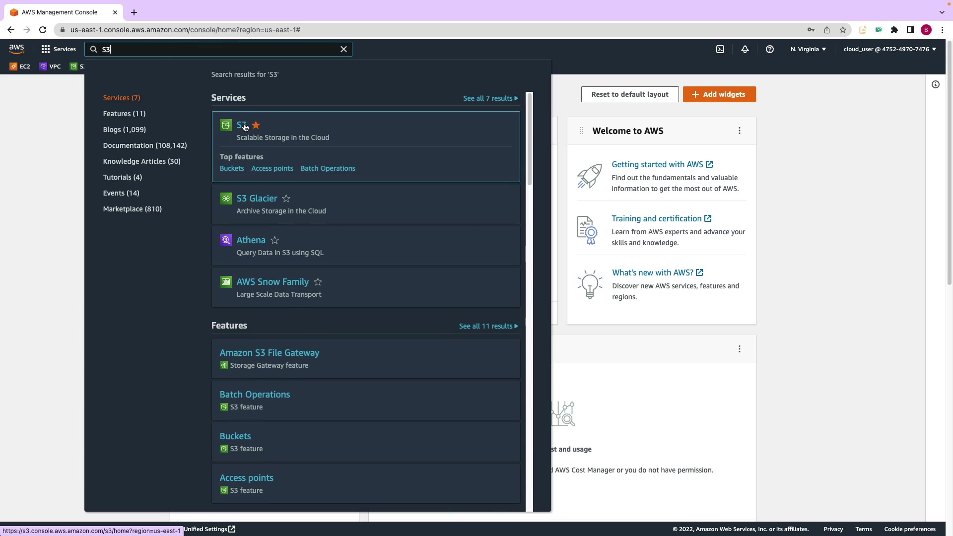Expand See all 7 results for Services

click(x=490, y=98)
